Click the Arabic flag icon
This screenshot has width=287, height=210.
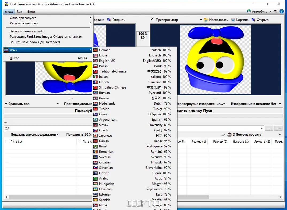click(95, 178)
